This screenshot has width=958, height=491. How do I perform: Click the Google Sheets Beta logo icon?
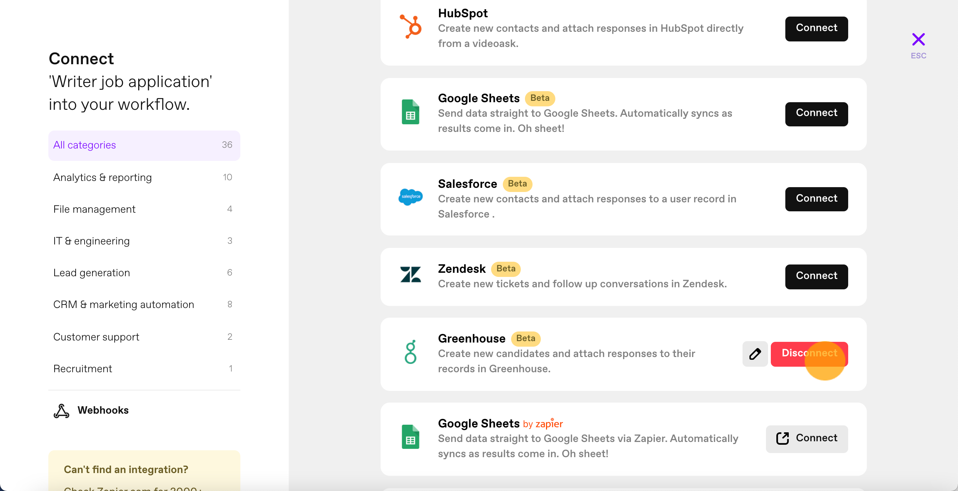point(410,112)
